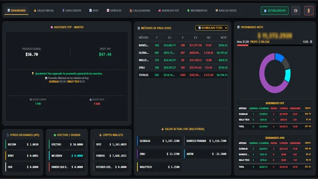The image size is (318, 179).
Task: Click the FUTUROS USD... wallet card
Action: click(x=111, y=167)
